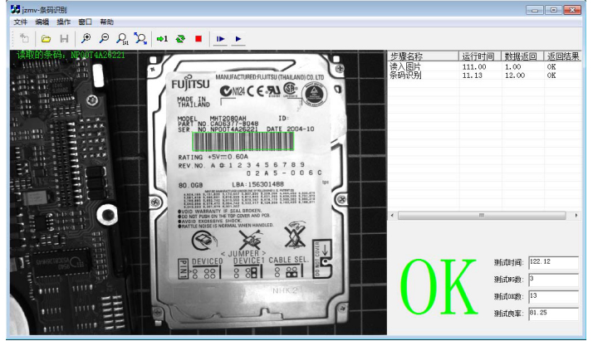The width and height of the screenshot is (593, 341).
Task: Open a file with the folder icon
Action: pyautogui.click(x=46, y=38)
